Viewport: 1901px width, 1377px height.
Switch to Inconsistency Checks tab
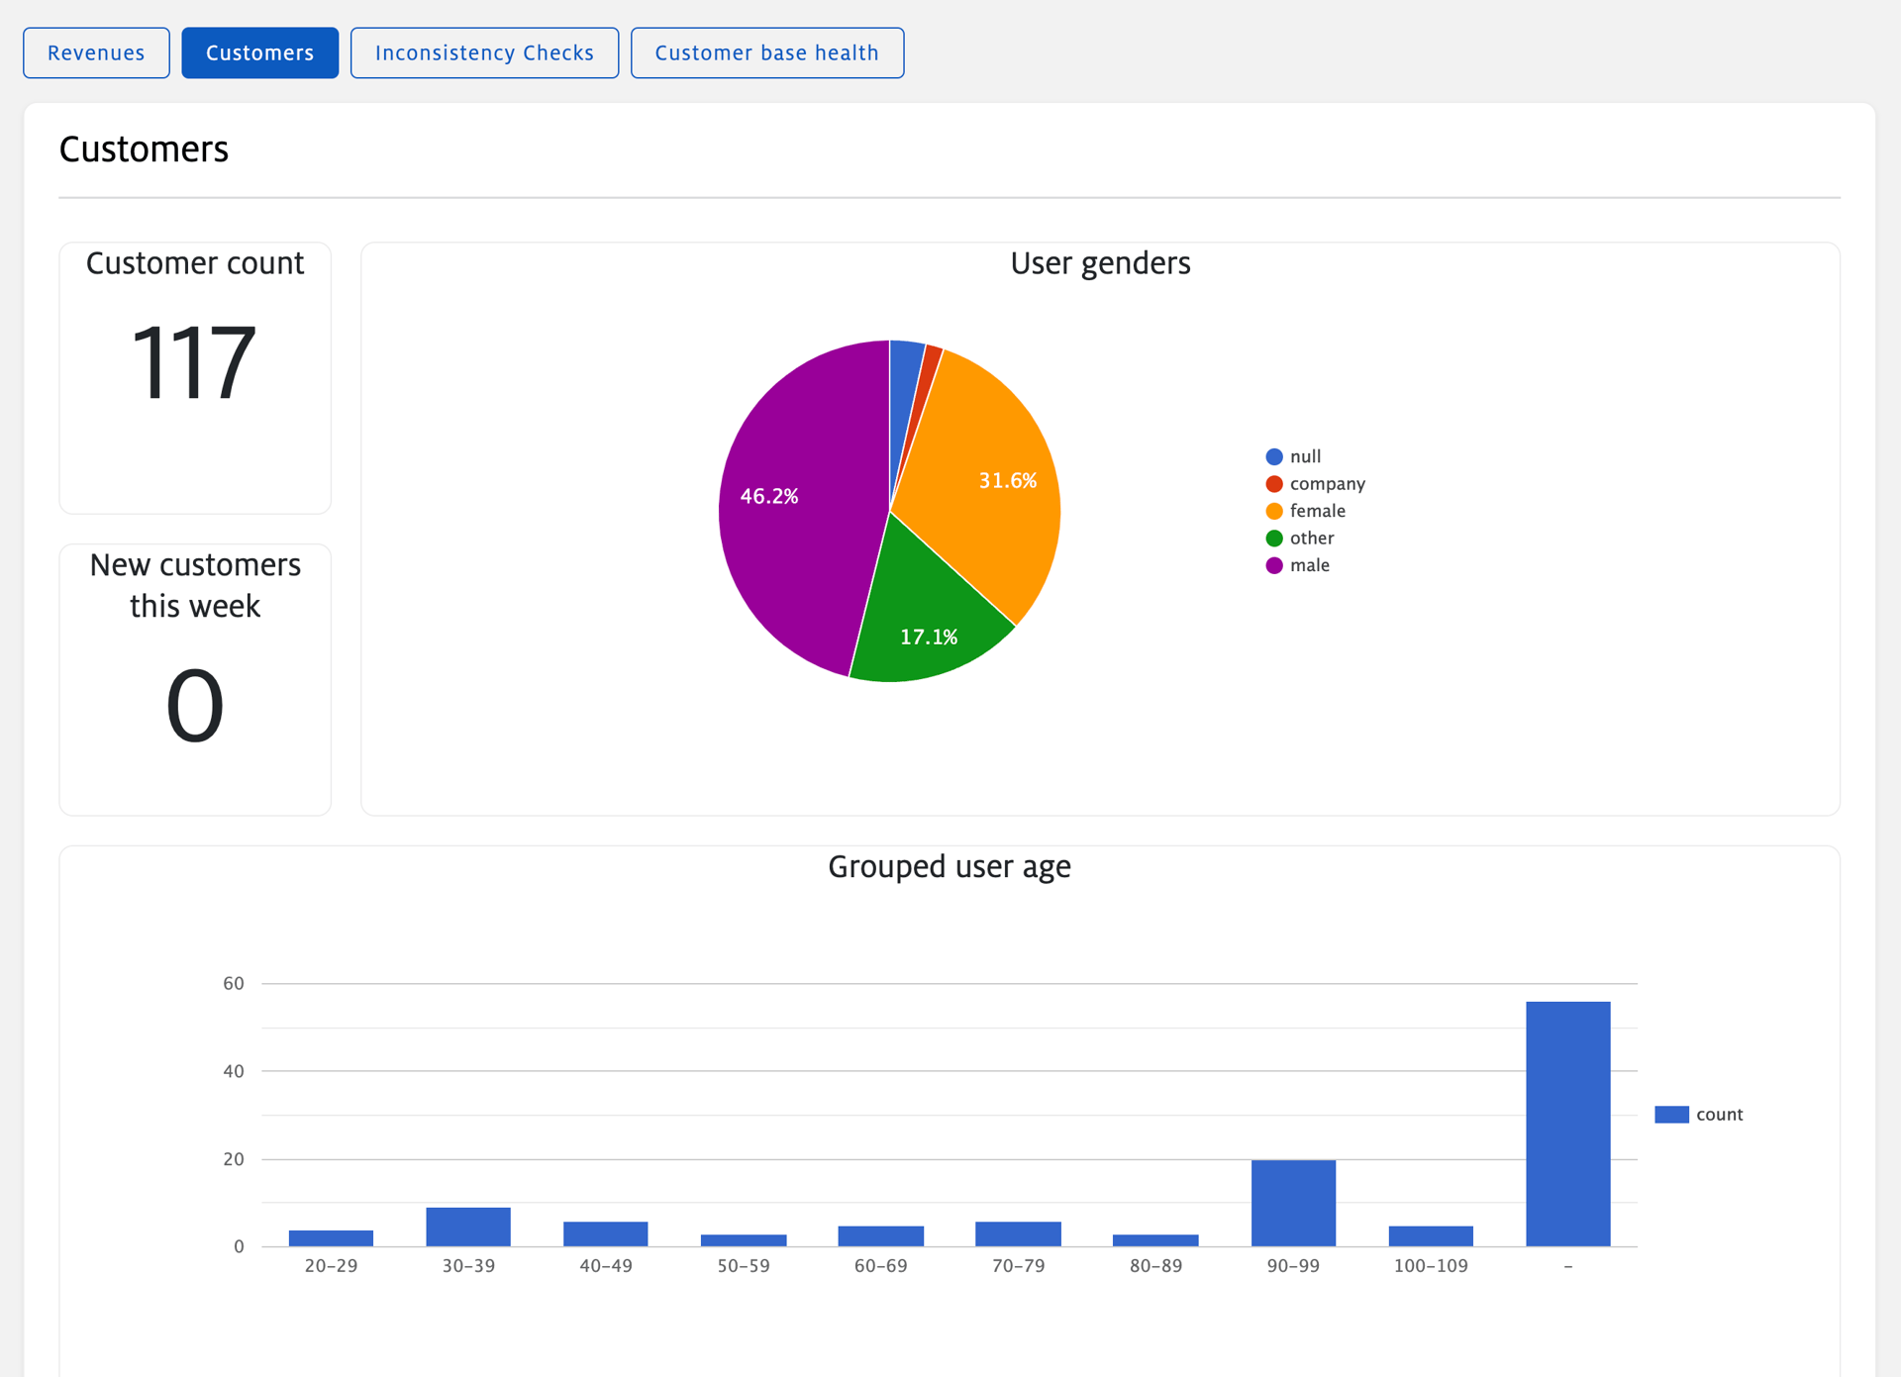tap(484, 52)
